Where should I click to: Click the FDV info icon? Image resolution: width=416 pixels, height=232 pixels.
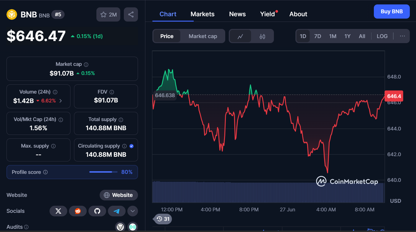click(x=112, y=92)
